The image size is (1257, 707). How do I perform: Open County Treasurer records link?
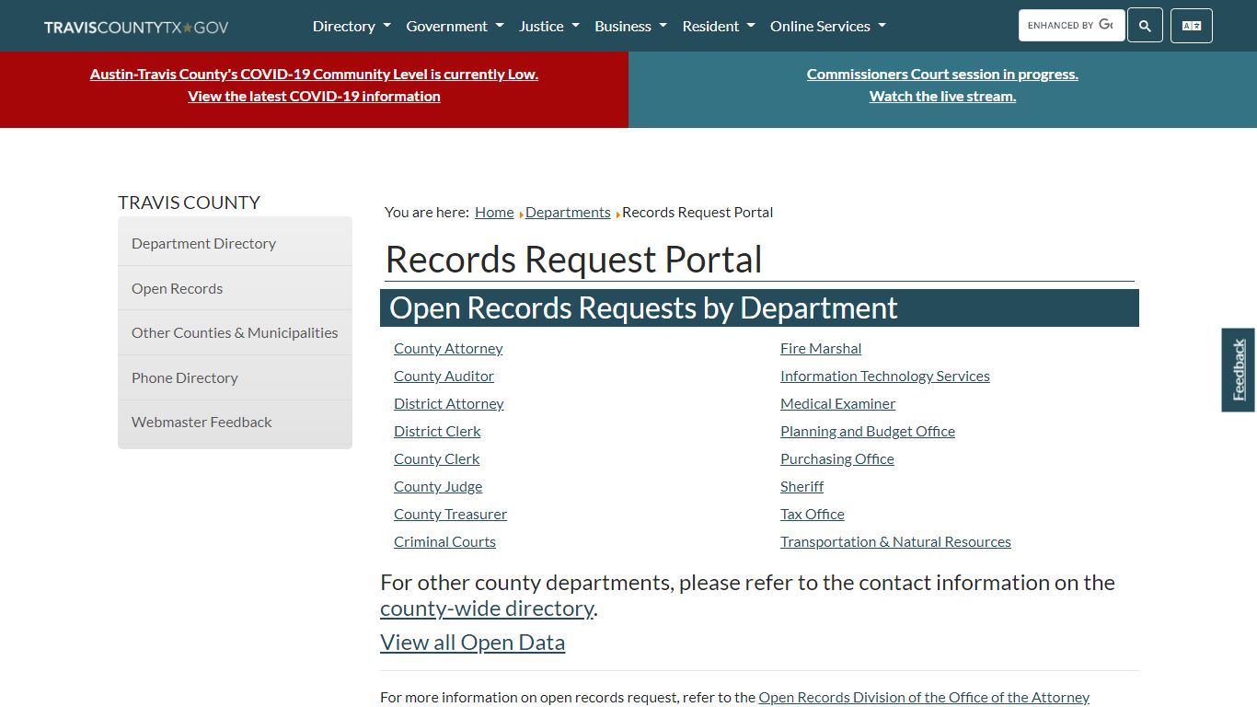(450, 514)
